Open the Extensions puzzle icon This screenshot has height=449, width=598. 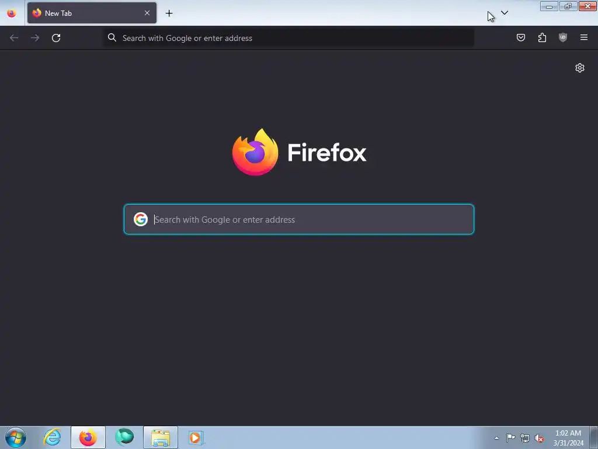(542, 37)
